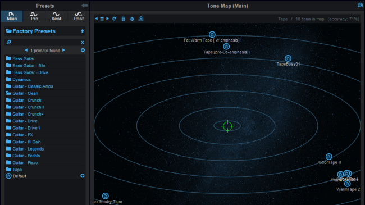Image resolution: width=365 pixels, height=205 pixels.
Task: Open the Guitar - Drive II folder
Action: pyautogui.click(x=23, y=128)
